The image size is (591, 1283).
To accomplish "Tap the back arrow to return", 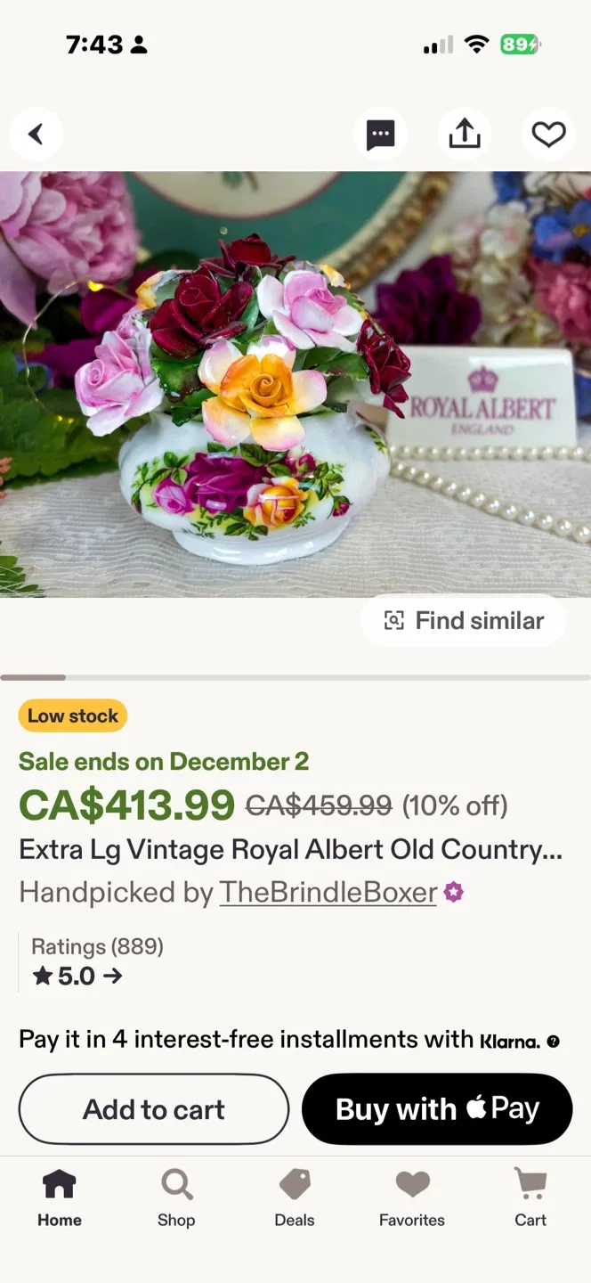I will (36, 134).
